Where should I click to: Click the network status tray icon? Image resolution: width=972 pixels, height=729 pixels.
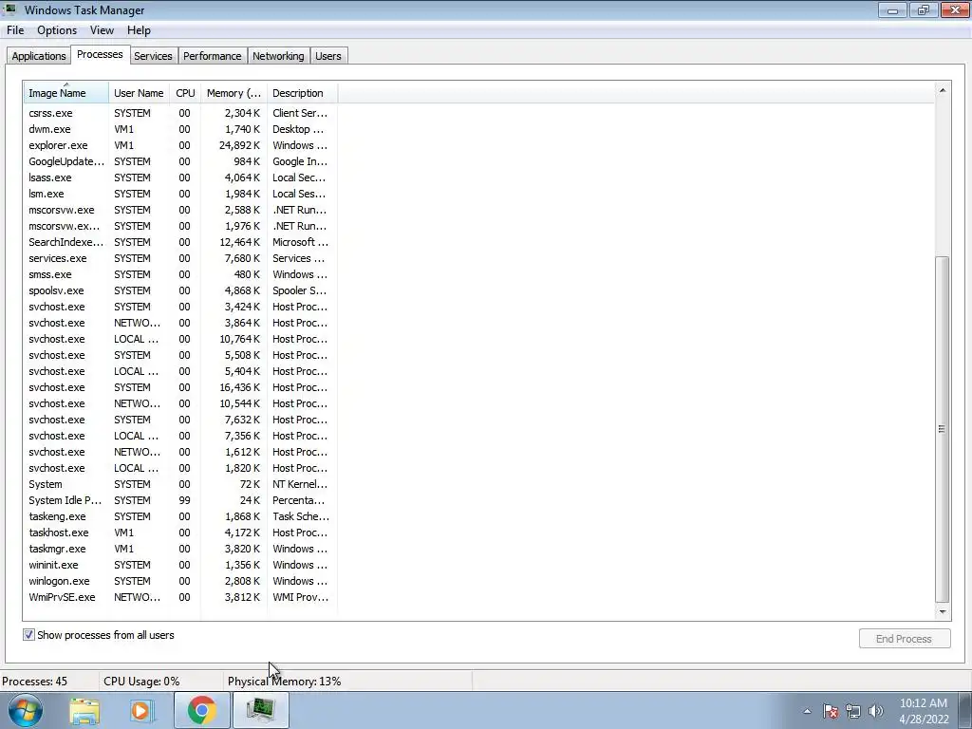click(853, 711)
